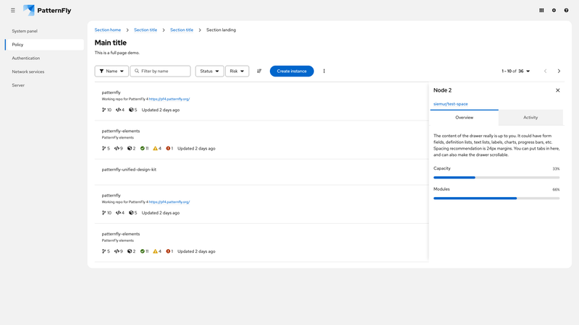Open the siemur/test-space link

[450, 104]
